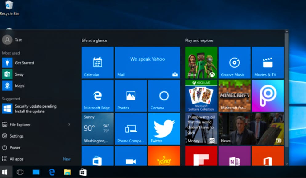Open Store from the taskbar
306x178 pixels.
[x=83, y=172]
